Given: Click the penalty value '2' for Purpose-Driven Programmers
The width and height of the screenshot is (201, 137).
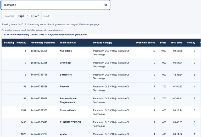Looking at the screenshot, I should (x=194, y=99).
